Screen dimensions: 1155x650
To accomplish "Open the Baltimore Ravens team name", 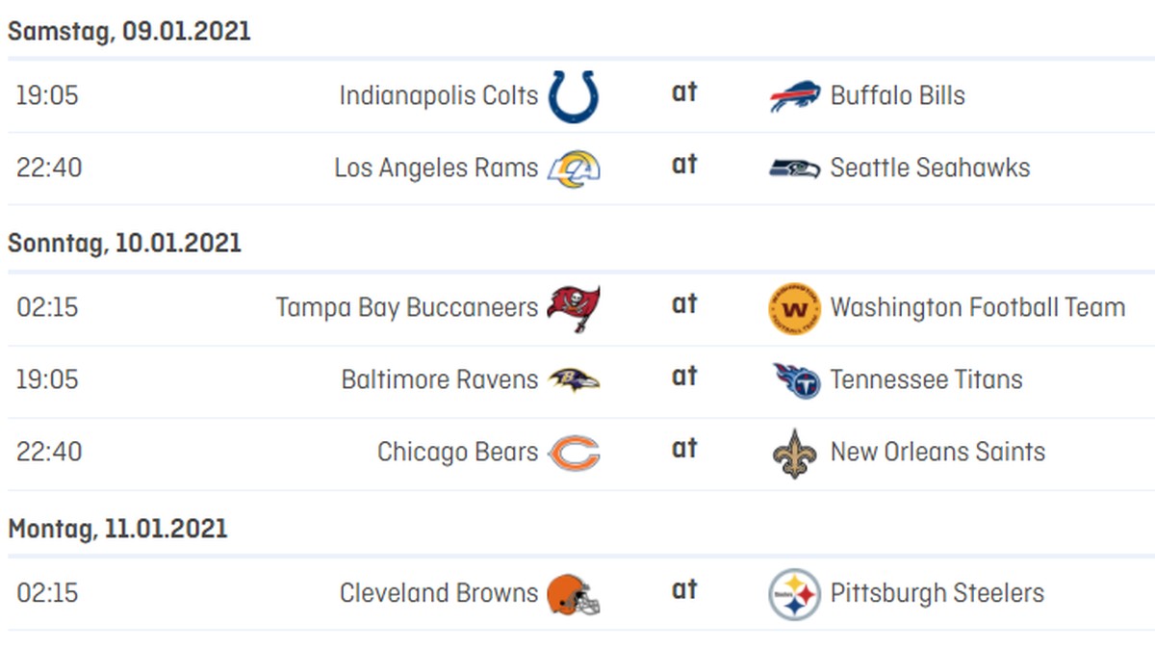I will point(440,379).
